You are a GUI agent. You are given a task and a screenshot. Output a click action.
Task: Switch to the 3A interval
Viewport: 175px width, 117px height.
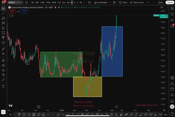(81, 3)
